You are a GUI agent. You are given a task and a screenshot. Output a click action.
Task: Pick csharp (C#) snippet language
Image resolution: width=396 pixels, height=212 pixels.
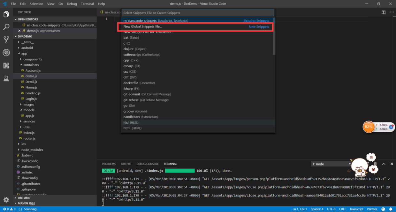coord(196,66)
